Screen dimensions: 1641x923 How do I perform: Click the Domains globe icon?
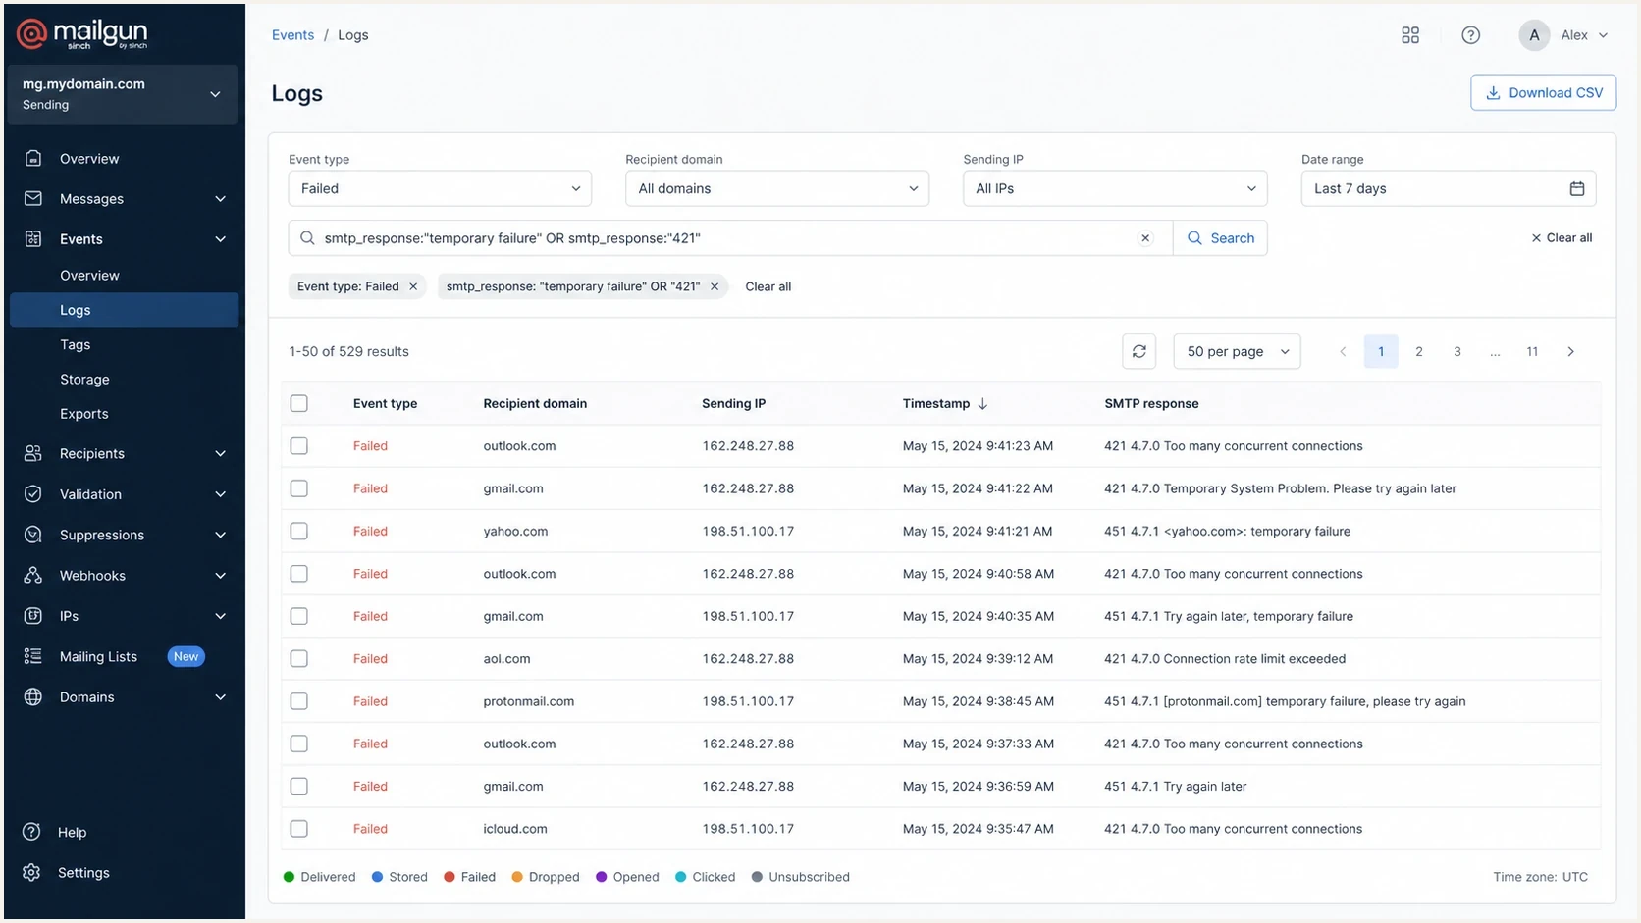click(x=33, y=696)
